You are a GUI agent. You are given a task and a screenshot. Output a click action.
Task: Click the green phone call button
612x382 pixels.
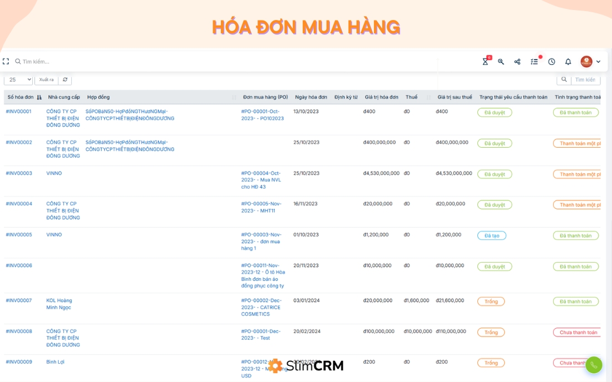tap(594, 365)
